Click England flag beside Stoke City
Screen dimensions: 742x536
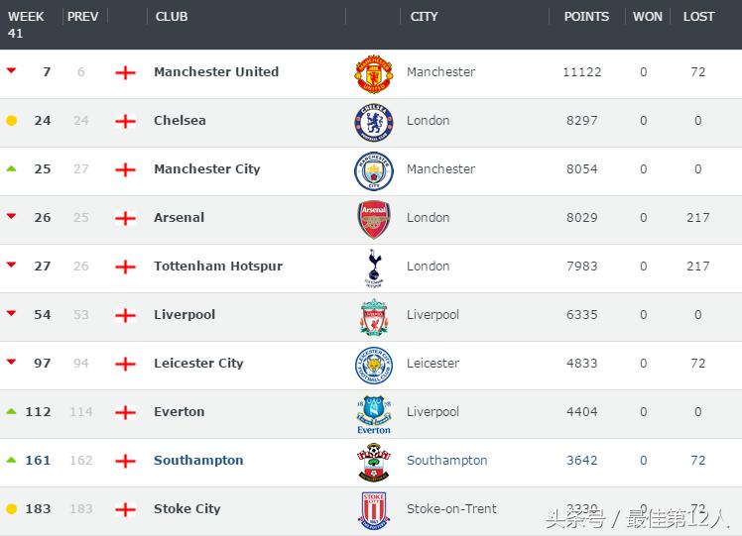(x=125, y=509)
